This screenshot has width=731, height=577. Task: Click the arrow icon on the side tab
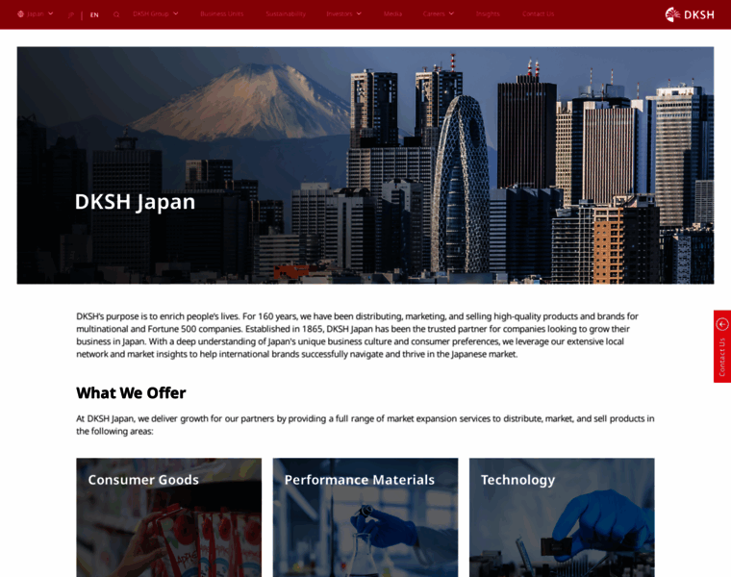[722, 324]
